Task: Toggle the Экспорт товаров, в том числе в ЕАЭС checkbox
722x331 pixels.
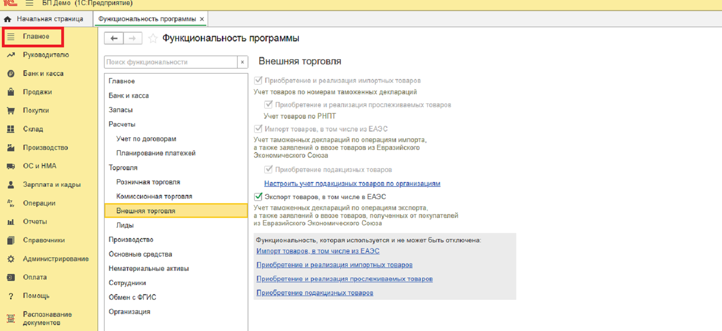Action: [x=258, y=197]
